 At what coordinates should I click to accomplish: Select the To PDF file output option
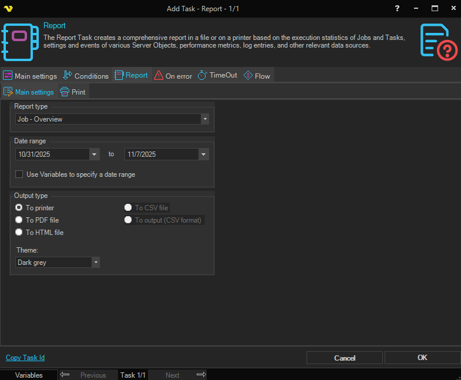(19, 220)
